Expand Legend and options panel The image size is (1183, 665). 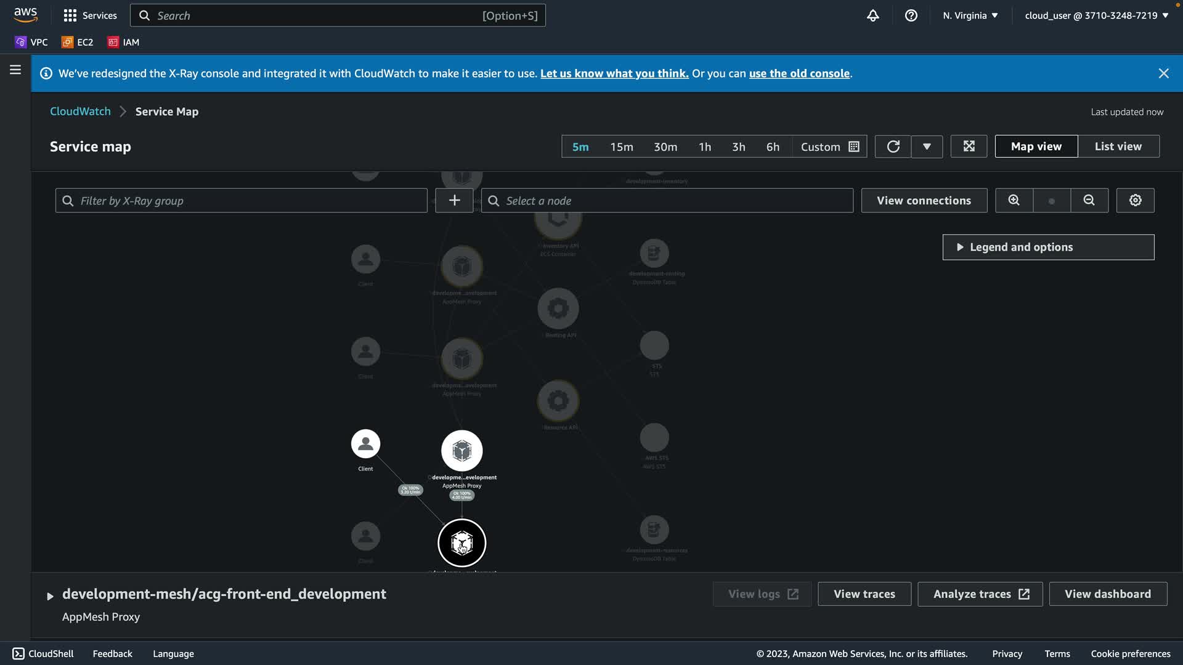coord(1047,247)
